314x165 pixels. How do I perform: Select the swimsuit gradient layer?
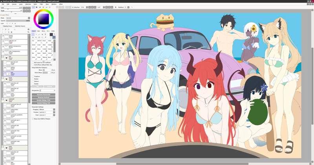click(x=15, y=116)
